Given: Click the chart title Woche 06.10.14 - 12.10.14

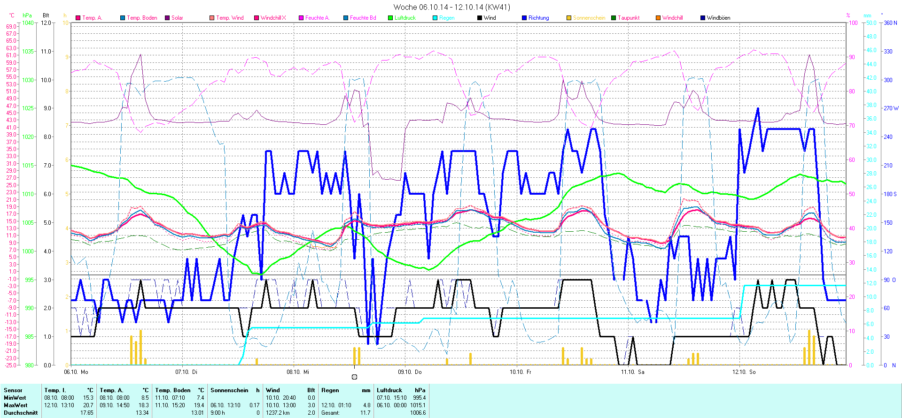Looking at the screenshot, I should (x=451, y=7).
